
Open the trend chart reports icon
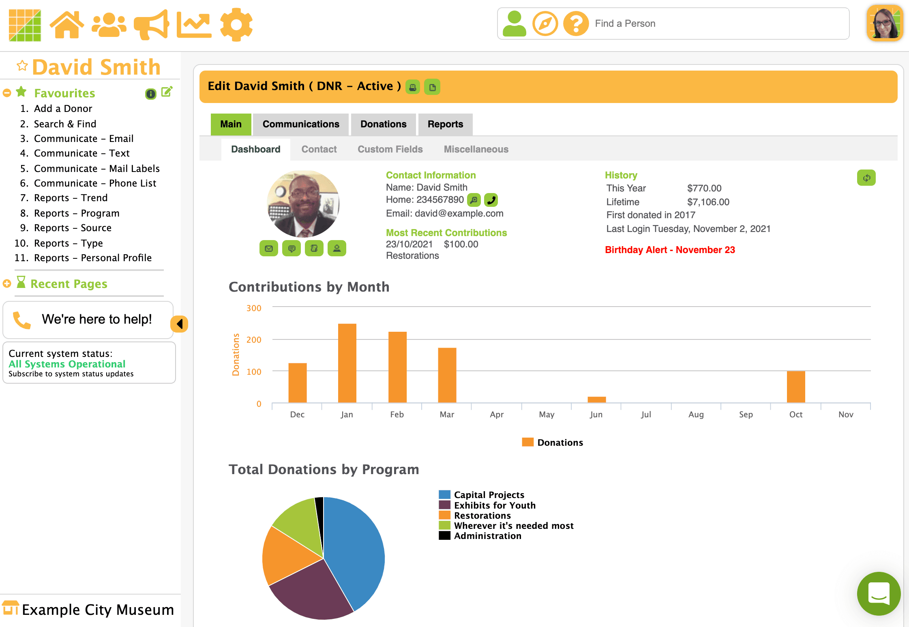click(x=194, y=25)
